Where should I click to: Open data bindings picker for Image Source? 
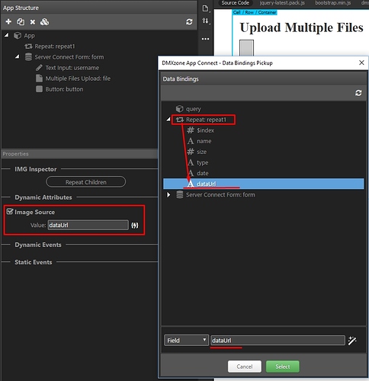(135, 226)
